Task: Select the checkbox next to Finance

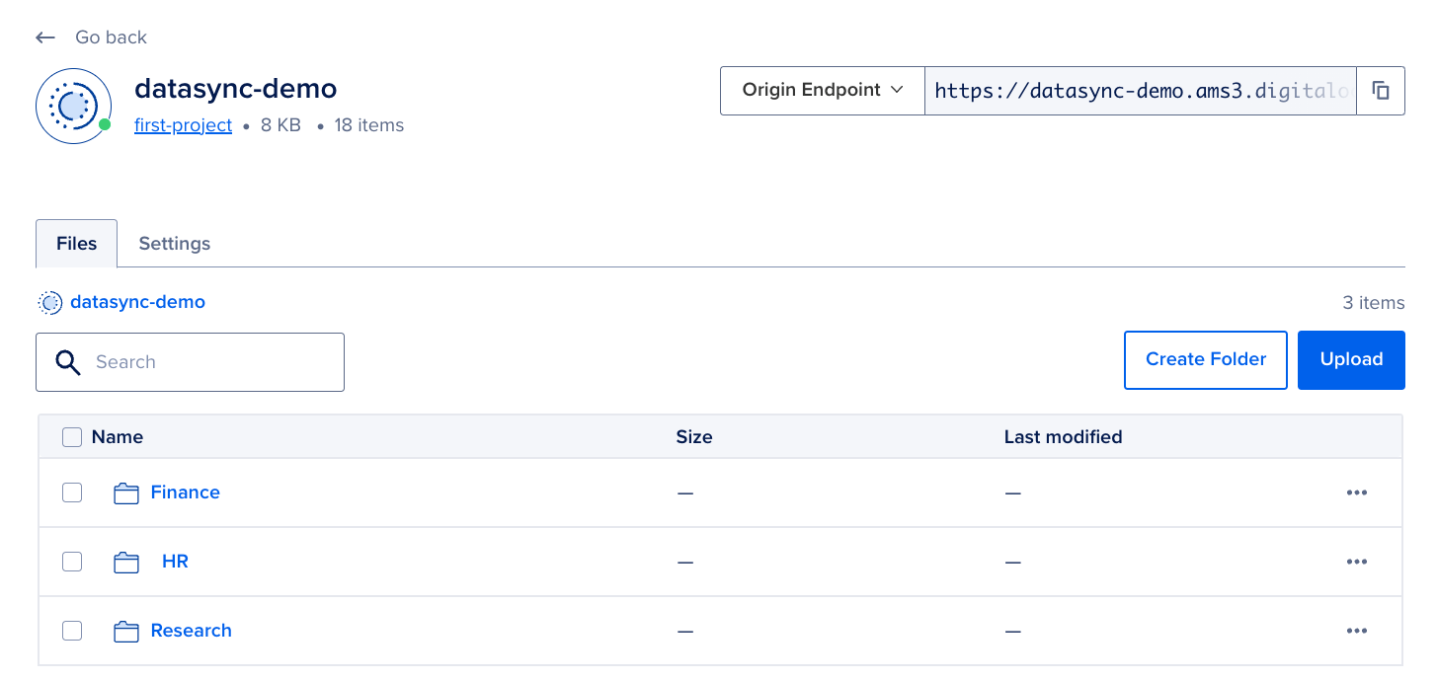Action: [x=71, y=492]
